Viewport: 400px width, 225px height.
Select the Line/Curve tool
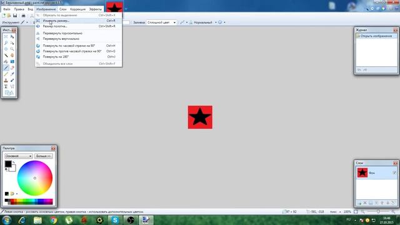pyautogui.click(x=12, y=86)
